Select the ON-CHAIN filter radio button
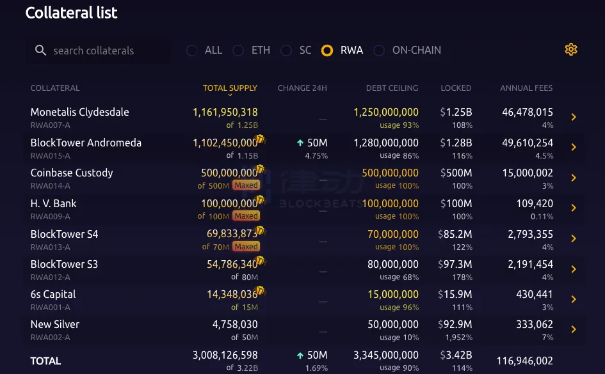 coord(379,51)
